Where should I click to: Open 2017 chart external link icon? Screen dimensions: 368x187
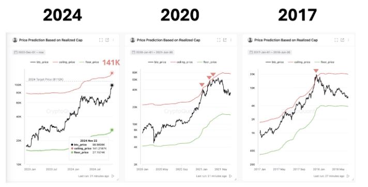coord(342,40)
